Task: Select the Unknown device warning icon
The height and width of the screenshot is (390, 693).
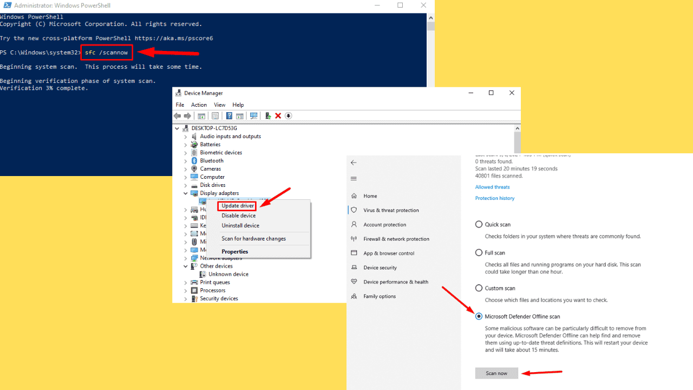Action: [x=203, y=274]
